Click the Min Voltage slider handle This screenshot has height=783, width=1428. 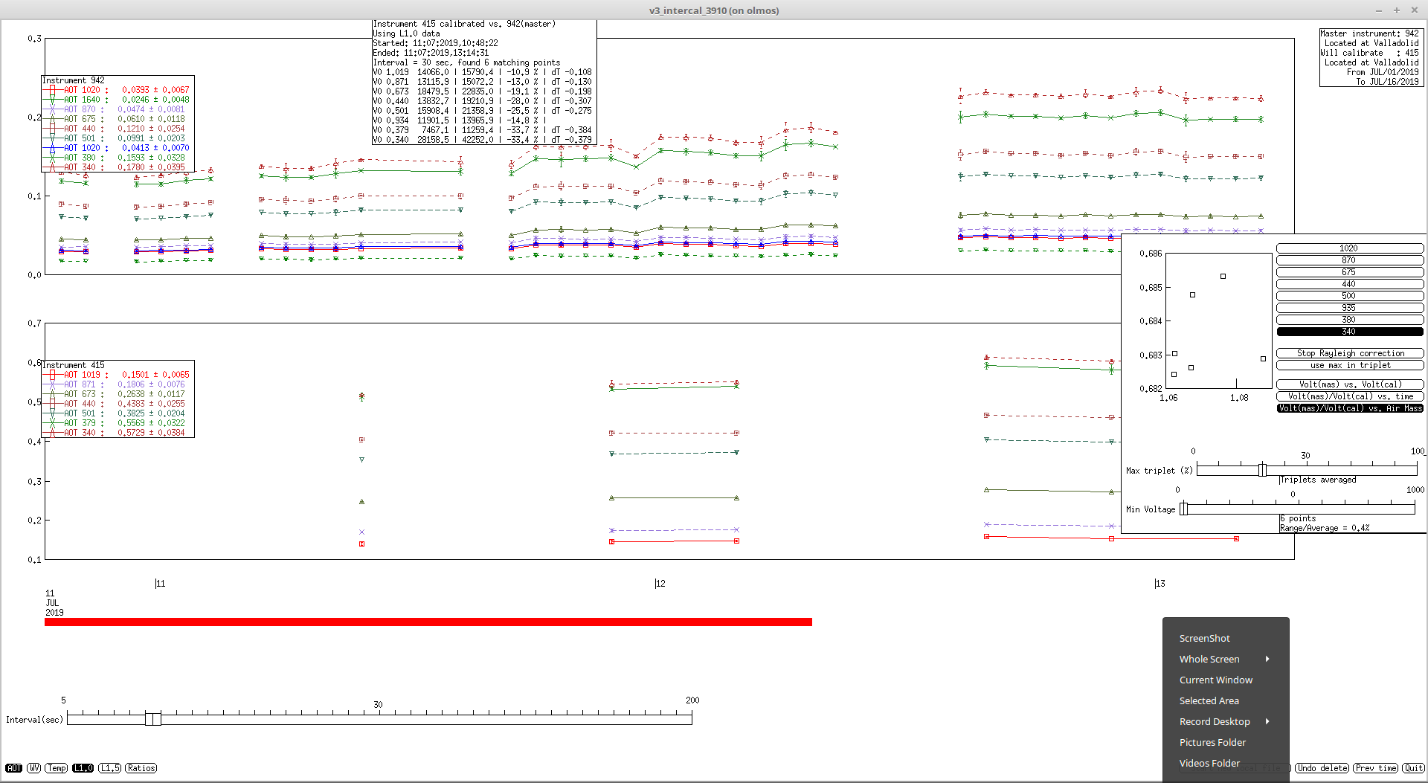pos(1184,509)
